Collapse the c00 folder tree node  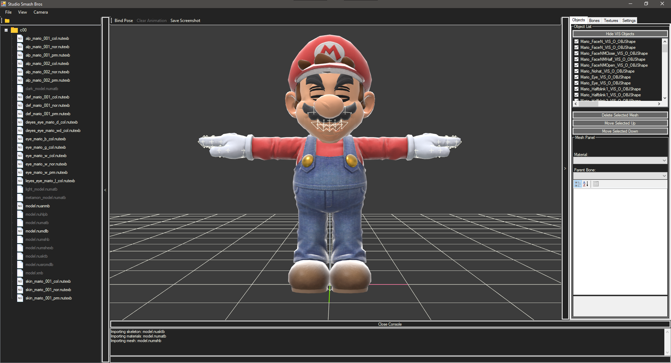(6, 30)
